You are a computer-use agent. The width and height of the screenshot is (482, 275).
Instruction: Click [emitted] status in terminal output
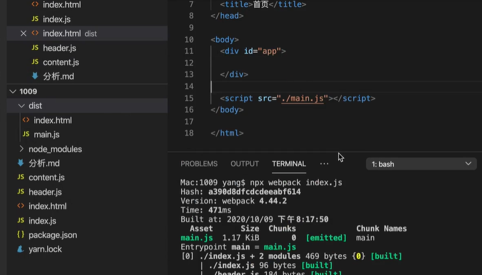[326, 238]
